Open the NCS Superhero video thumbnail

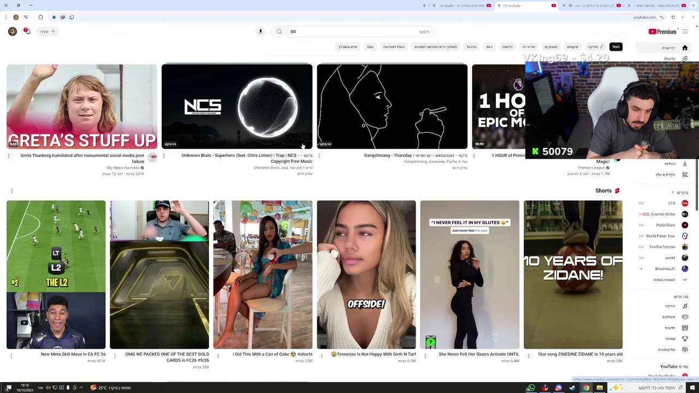click(237, 106)
